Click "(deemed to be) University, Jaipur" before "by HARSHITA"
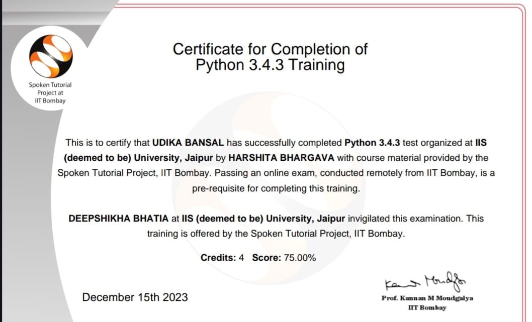 [x=138, y=158]
